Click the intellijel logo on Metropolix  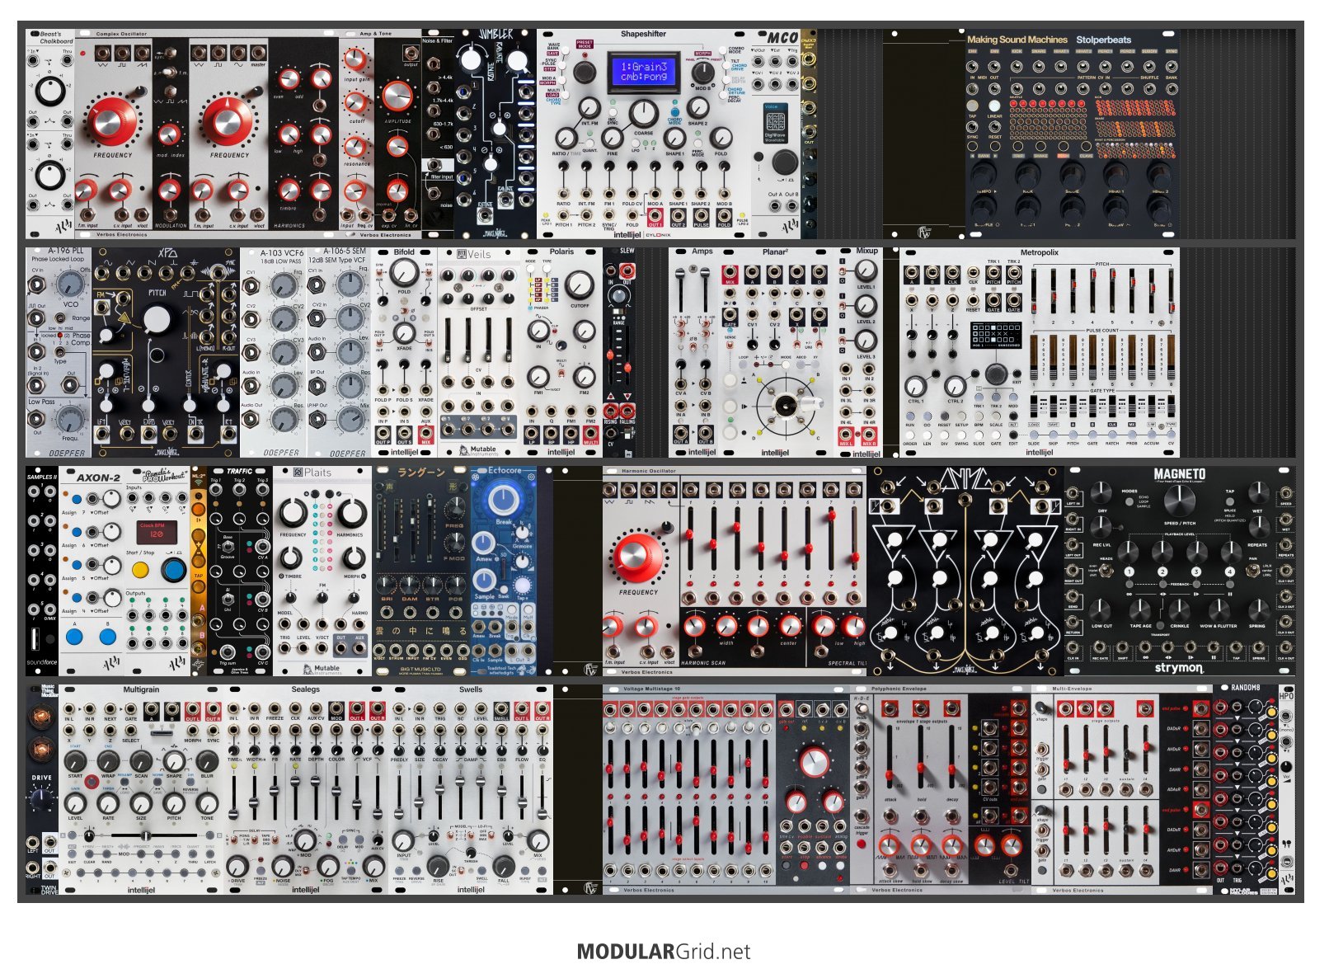pyautogui.click(x=1039, y=452)
